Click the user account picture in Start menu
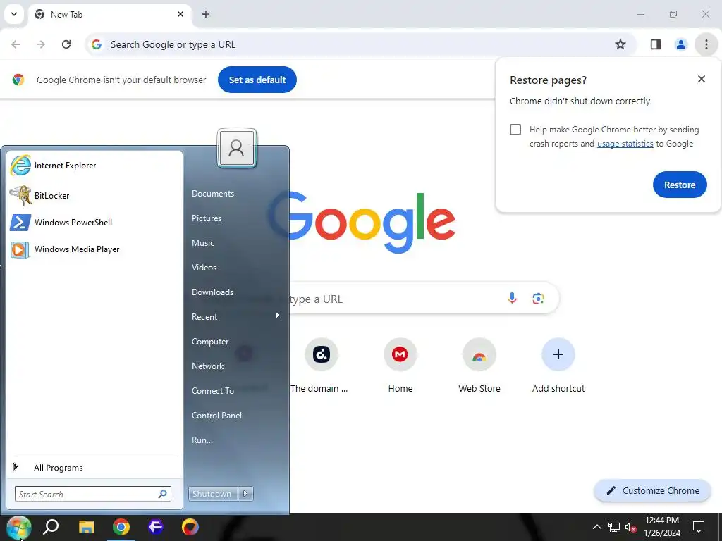 tap(237, 148)
